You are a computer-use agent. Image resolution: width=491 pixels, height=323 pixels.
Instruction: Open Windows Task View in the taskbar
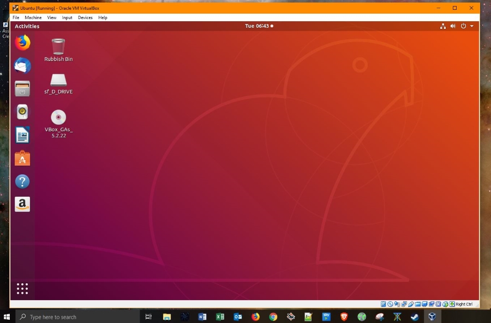(x=148, y=317)
